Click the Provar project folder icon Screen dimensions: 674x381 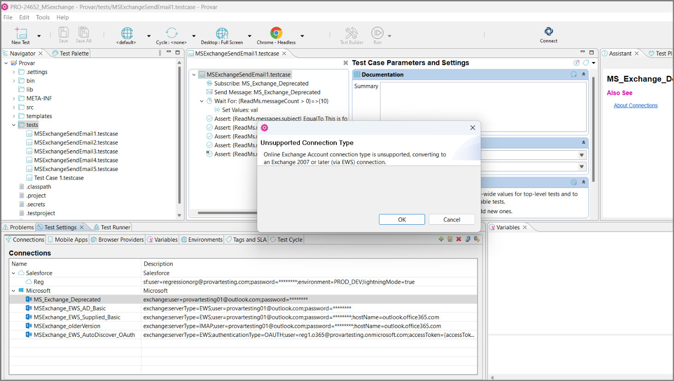[x=14, y=63]
